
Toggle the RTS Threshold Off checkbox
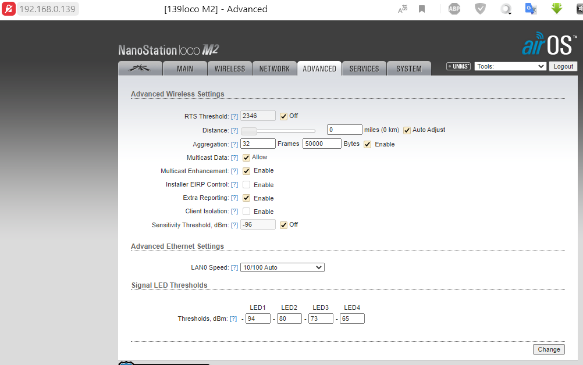point(284,116)
